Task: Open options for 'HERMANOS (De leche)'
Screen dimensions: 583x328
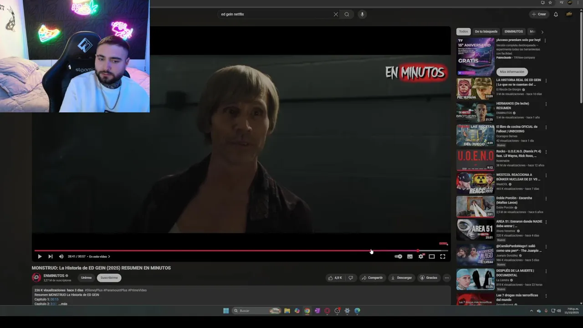Action: click(546, 104)
